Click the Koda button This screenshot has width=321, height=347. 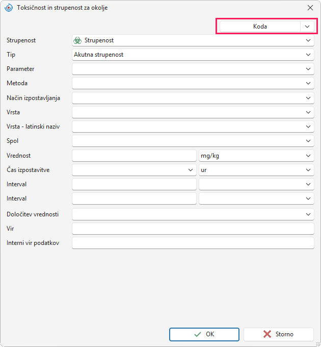(260, 27)
